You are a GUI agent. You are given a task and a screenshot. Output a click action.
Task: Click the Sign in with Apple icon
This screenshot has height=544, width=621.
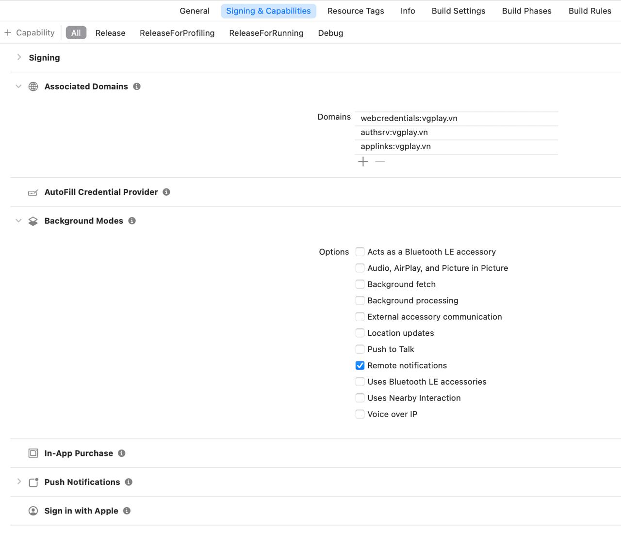(x=33, y=511)
